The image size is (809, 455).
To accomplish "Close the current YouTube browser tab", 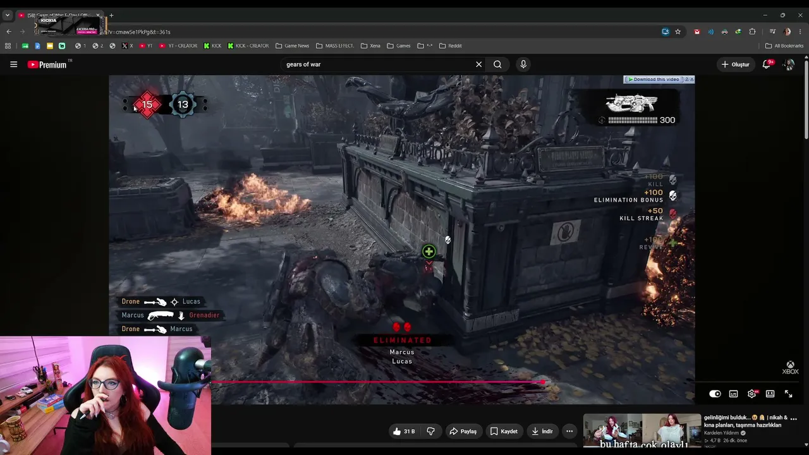I will [x=98, y=15].
